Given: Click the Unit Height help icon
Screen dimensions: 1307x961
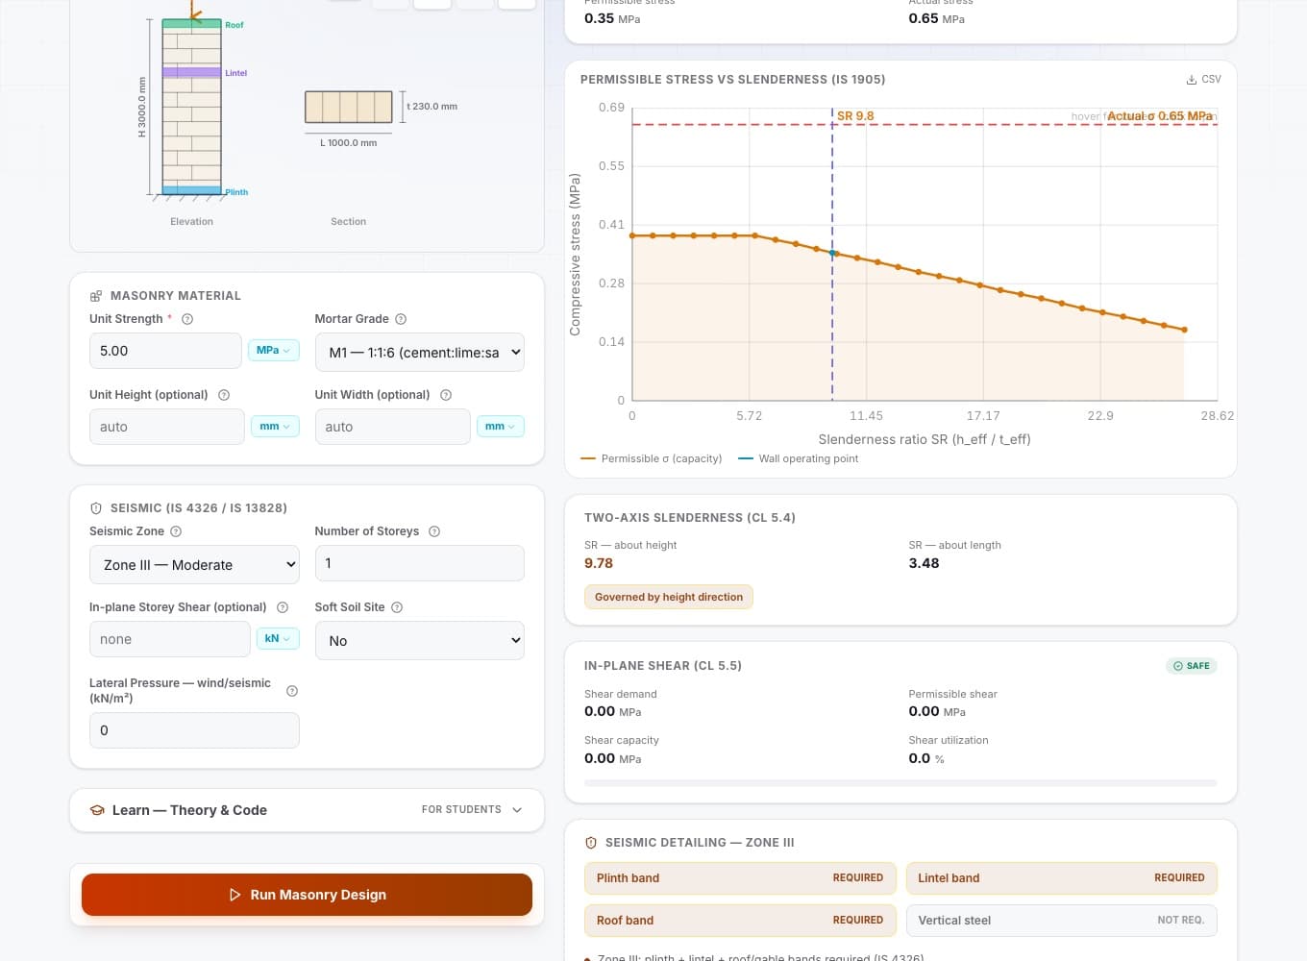Looking at the screenshot, I should [224, 395].
